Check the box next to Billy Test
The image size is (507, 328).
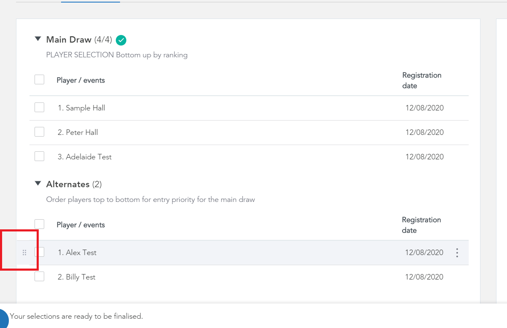[39, 276]
